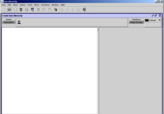
Task: Click the black Default color swatch
Action: [x=147, y=20]
